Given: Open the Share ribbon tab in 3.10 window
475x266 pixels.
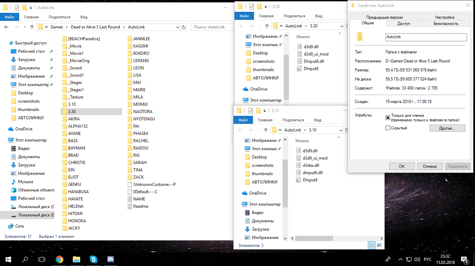Looking at the screenshot, I should pos(293,120).
